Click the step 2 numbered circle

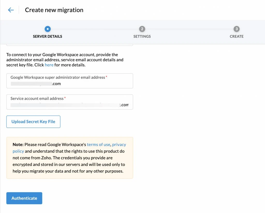coord(142,29)
